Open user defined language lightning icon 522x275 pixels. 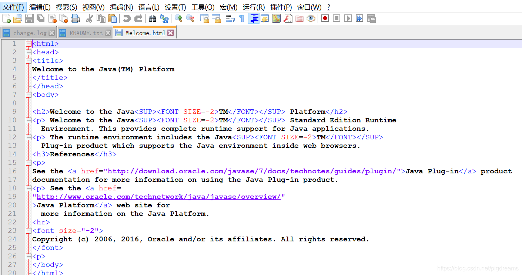point(265,18)
